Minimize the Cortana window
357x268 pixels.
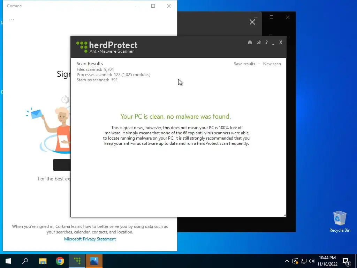tap(137, 6)
